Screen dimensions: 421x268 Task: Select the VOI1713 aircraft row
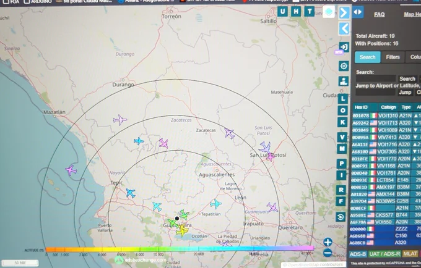[x=386, y=123]
